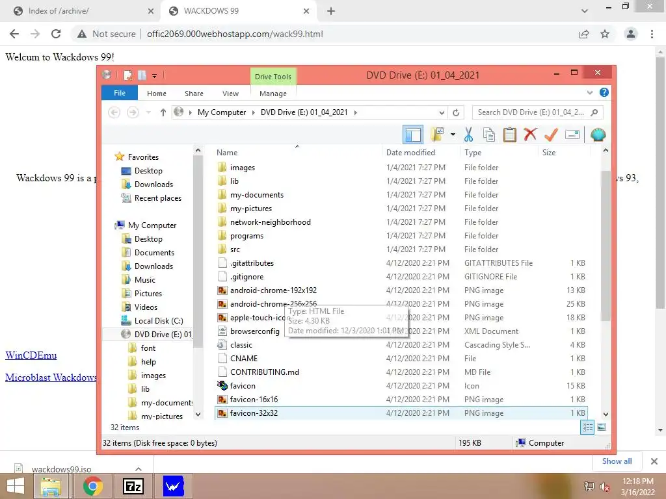Open a new Chrome tab
Image resolution: width=666 pixels, height=499 pixels.
[x=331, y=12]
